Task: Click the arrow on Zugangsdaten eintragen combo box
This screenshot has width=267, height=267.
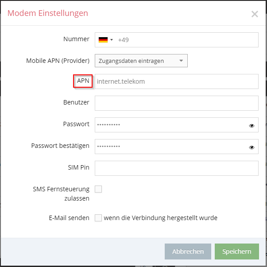Action: coord(181,61)
